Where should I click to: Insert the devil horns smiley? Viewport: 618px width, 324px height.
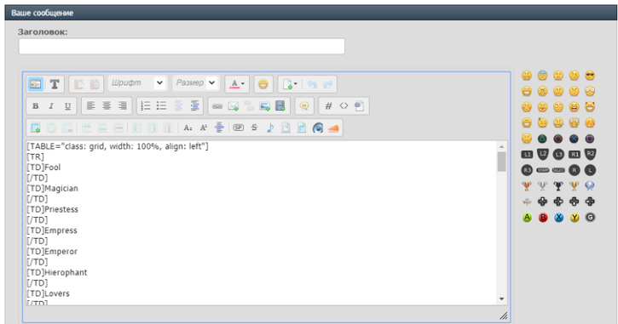590,106
